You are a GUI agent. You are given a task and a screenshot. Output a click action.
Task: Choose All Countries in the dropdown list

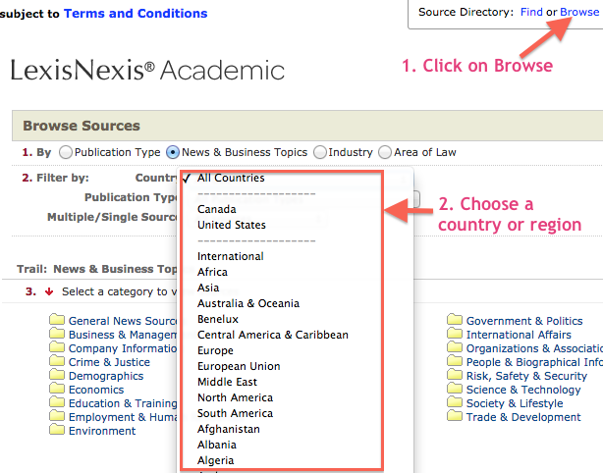tap(231, 178)
